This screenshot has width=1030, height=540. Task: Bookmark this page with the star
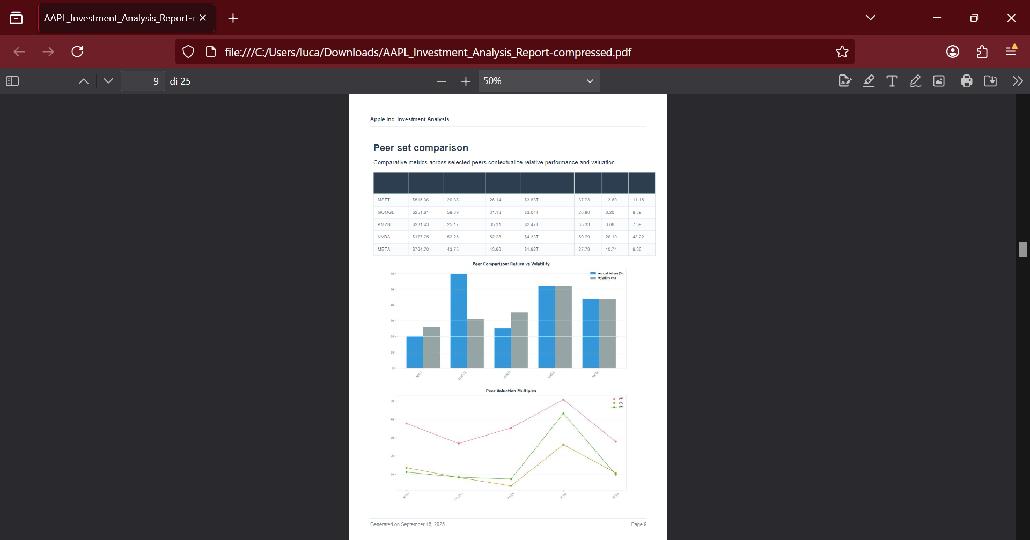(x=842, y=51)
